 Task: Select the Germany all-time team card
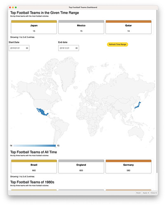[128, 166]
